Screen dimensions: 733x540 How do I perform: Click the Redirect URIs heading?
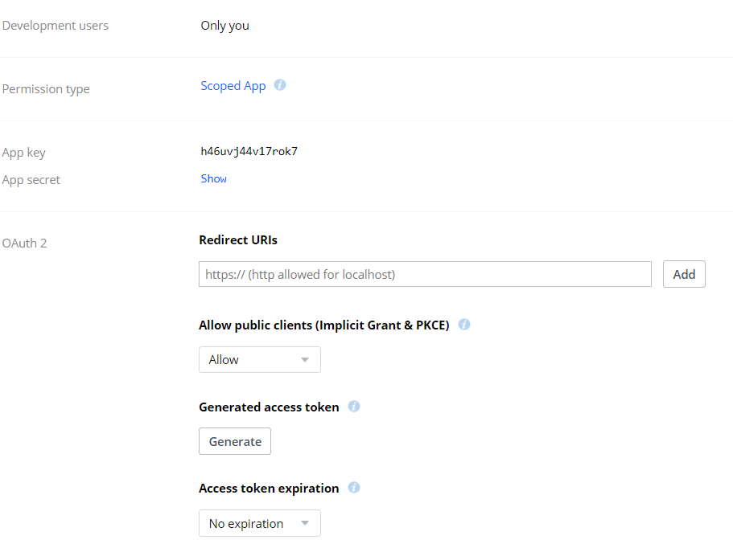238,239
